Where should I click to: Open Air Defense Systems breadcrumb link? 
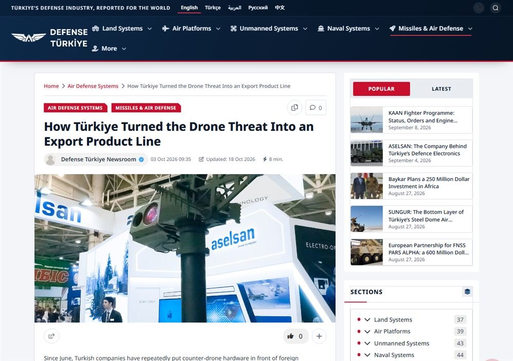point(93,86)
